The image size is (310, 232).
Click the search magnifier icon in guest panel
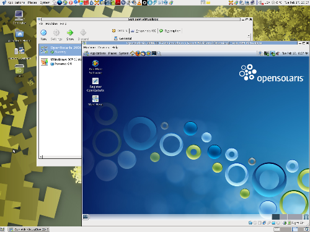pyautogui.click(x=159, y=53)
